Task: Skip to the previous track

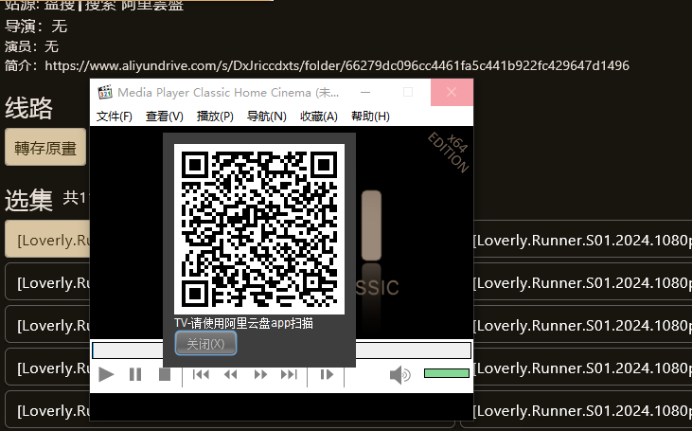Action: point(201,374)
